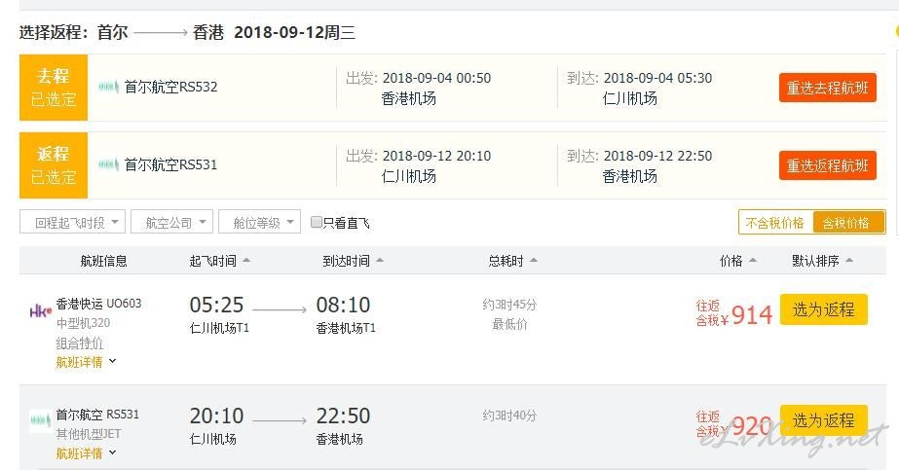Click the Hong Kong Express airline logo

(x=40, y=311)
